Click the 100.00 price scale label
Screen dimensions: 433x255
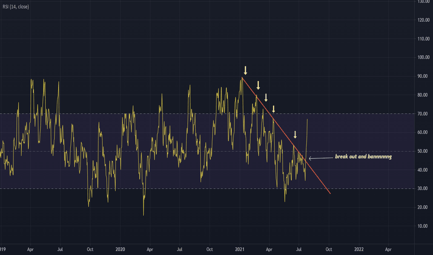pyautogui.click(x=423, y=57)
